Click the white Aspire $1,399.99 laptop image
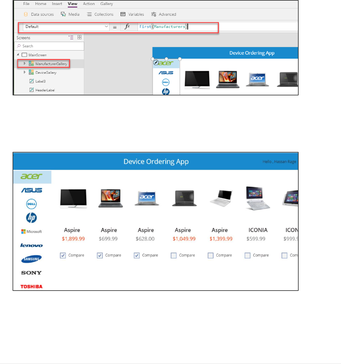 221,198
